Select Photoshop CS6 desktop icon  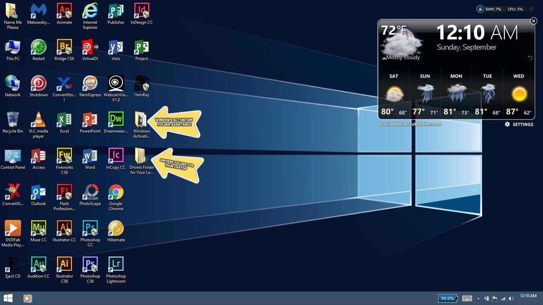click(90, 270)
